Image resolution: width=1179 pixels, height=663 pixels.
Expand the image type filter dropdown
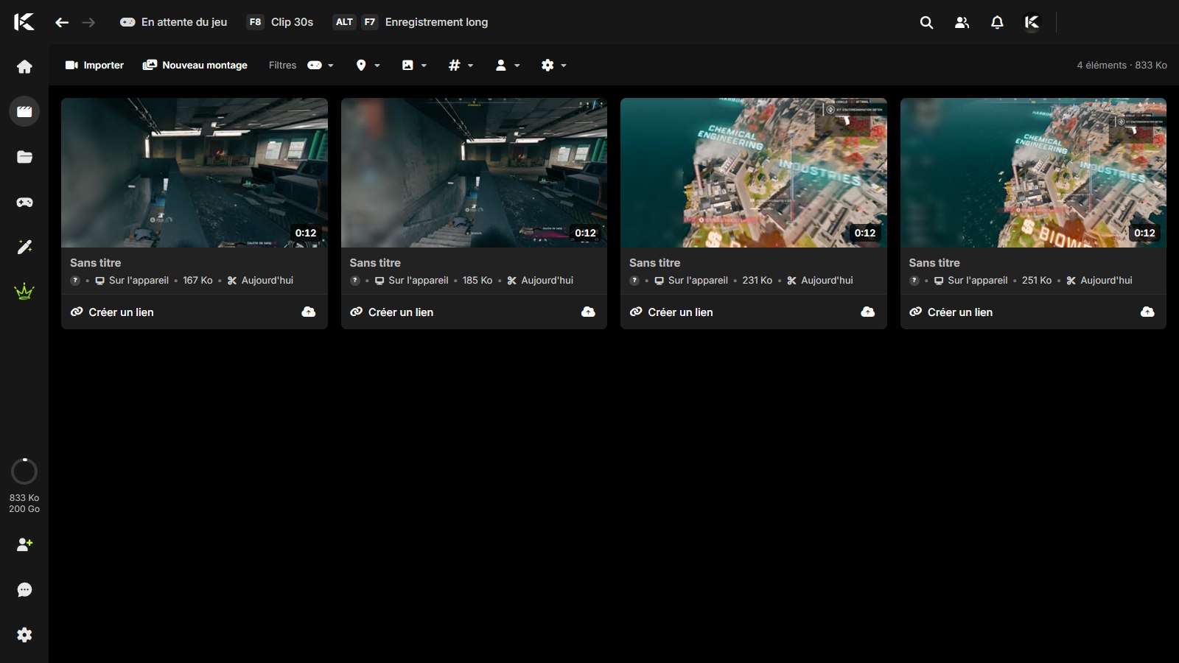point(414,66)
